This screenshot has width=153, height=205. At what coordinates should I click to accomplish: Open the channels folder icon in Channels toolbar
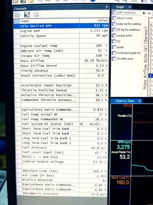click(17, 15)
